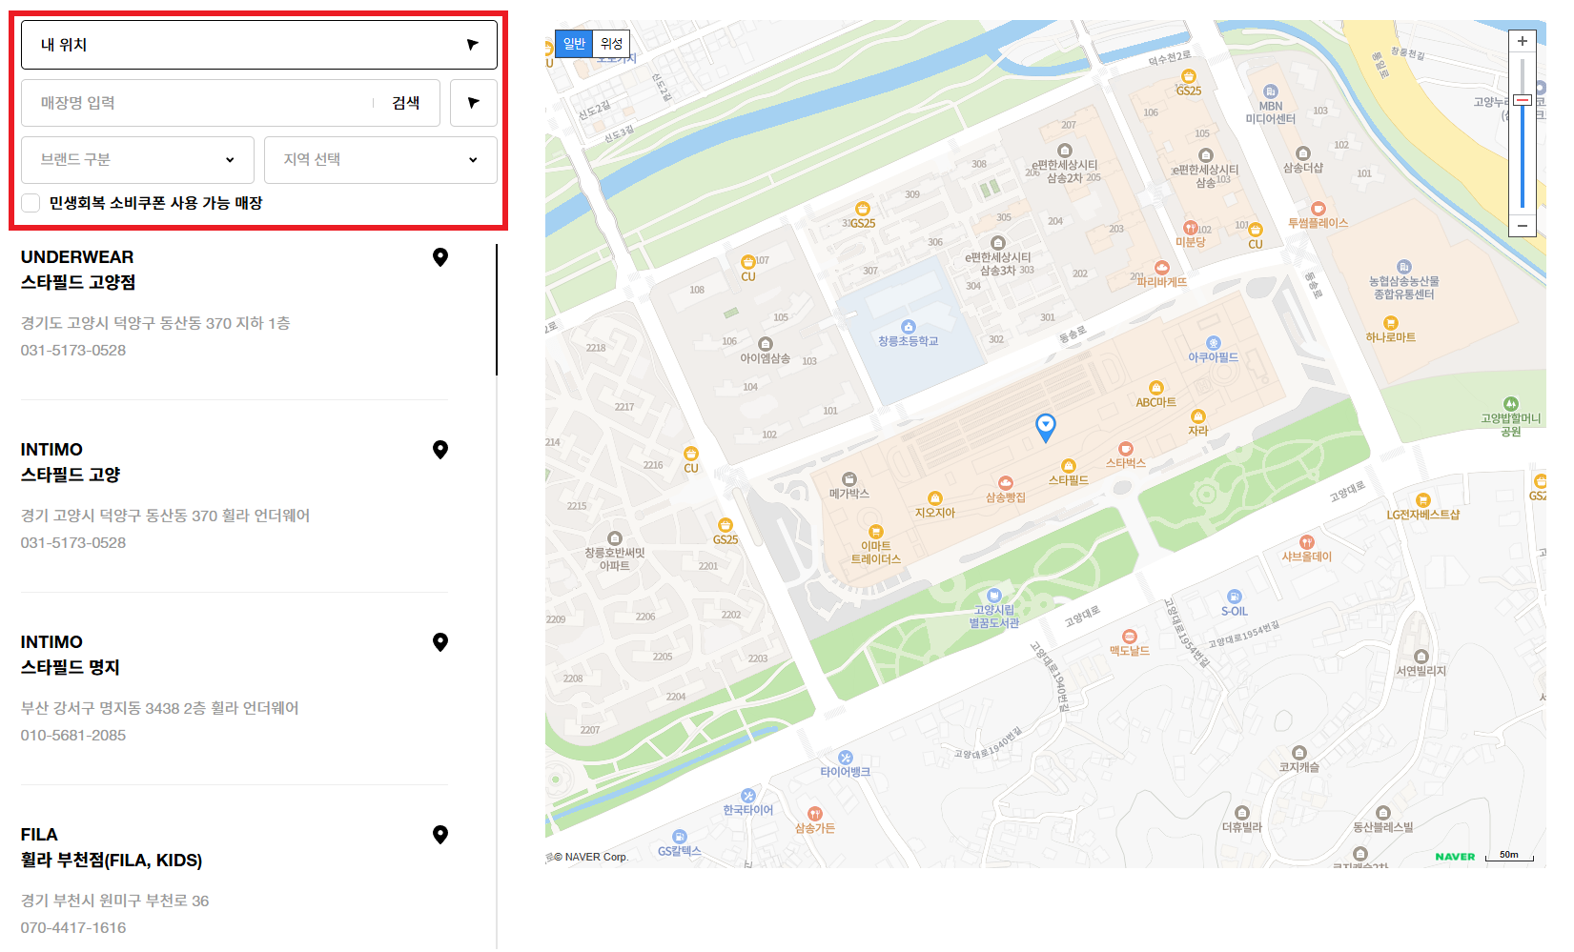Click the ABC마트 marker on the map
Screen dimensions: 1574x952
[x=1156, y=388]
